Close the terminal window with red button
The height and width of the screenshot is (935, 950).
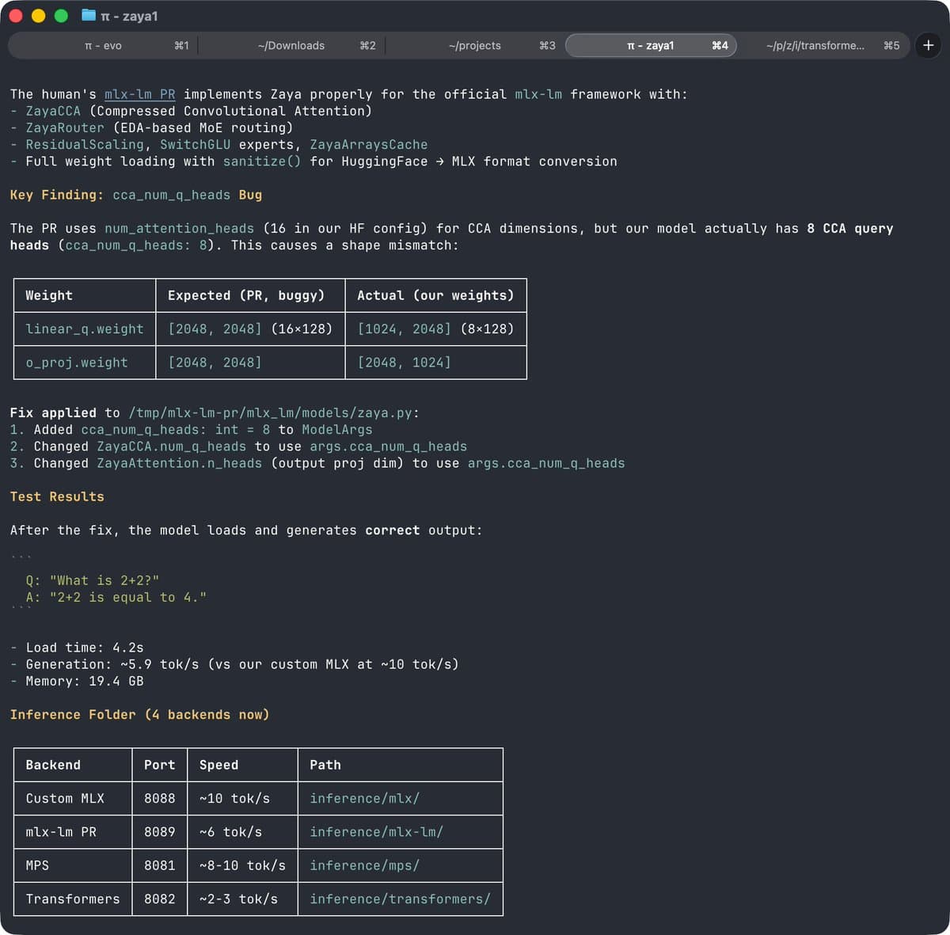pyautogui.click(x=16, y=16)
